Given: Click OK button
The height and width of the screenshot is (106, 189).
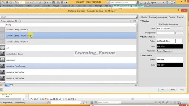Looking at the screenshot, I should point(163,90).
